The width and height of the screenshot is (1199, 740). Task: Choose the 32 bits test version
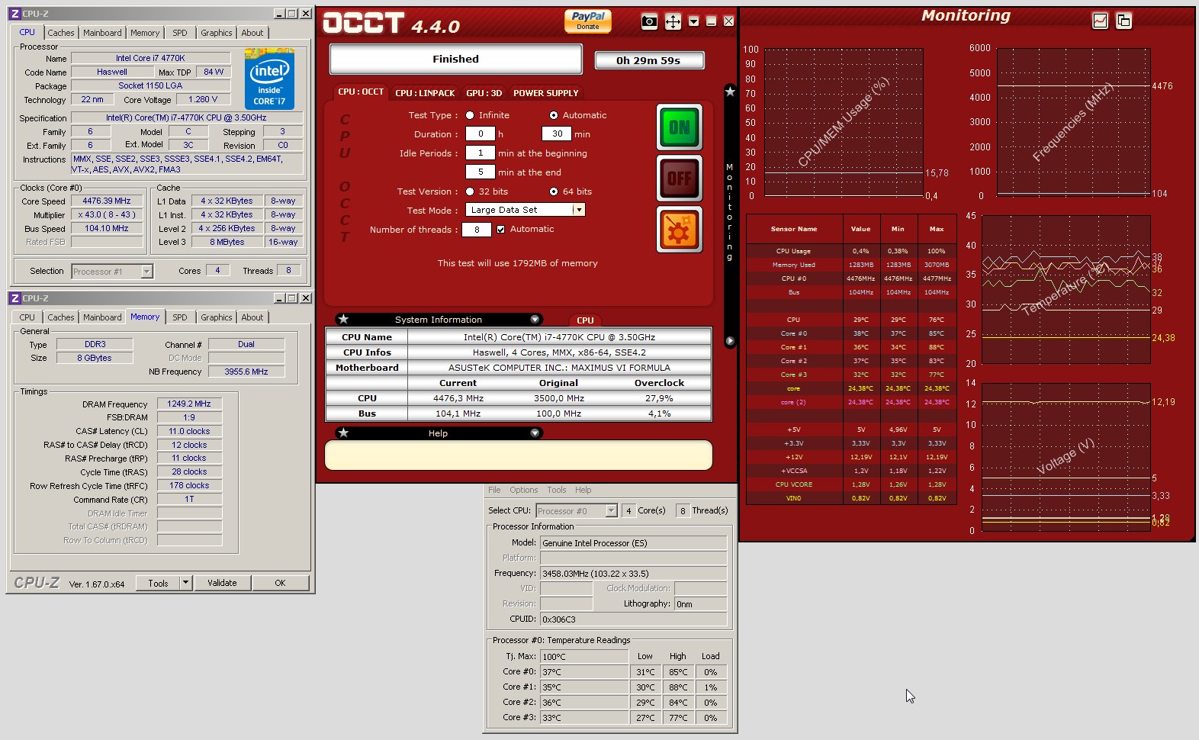(x=470, y=191)
